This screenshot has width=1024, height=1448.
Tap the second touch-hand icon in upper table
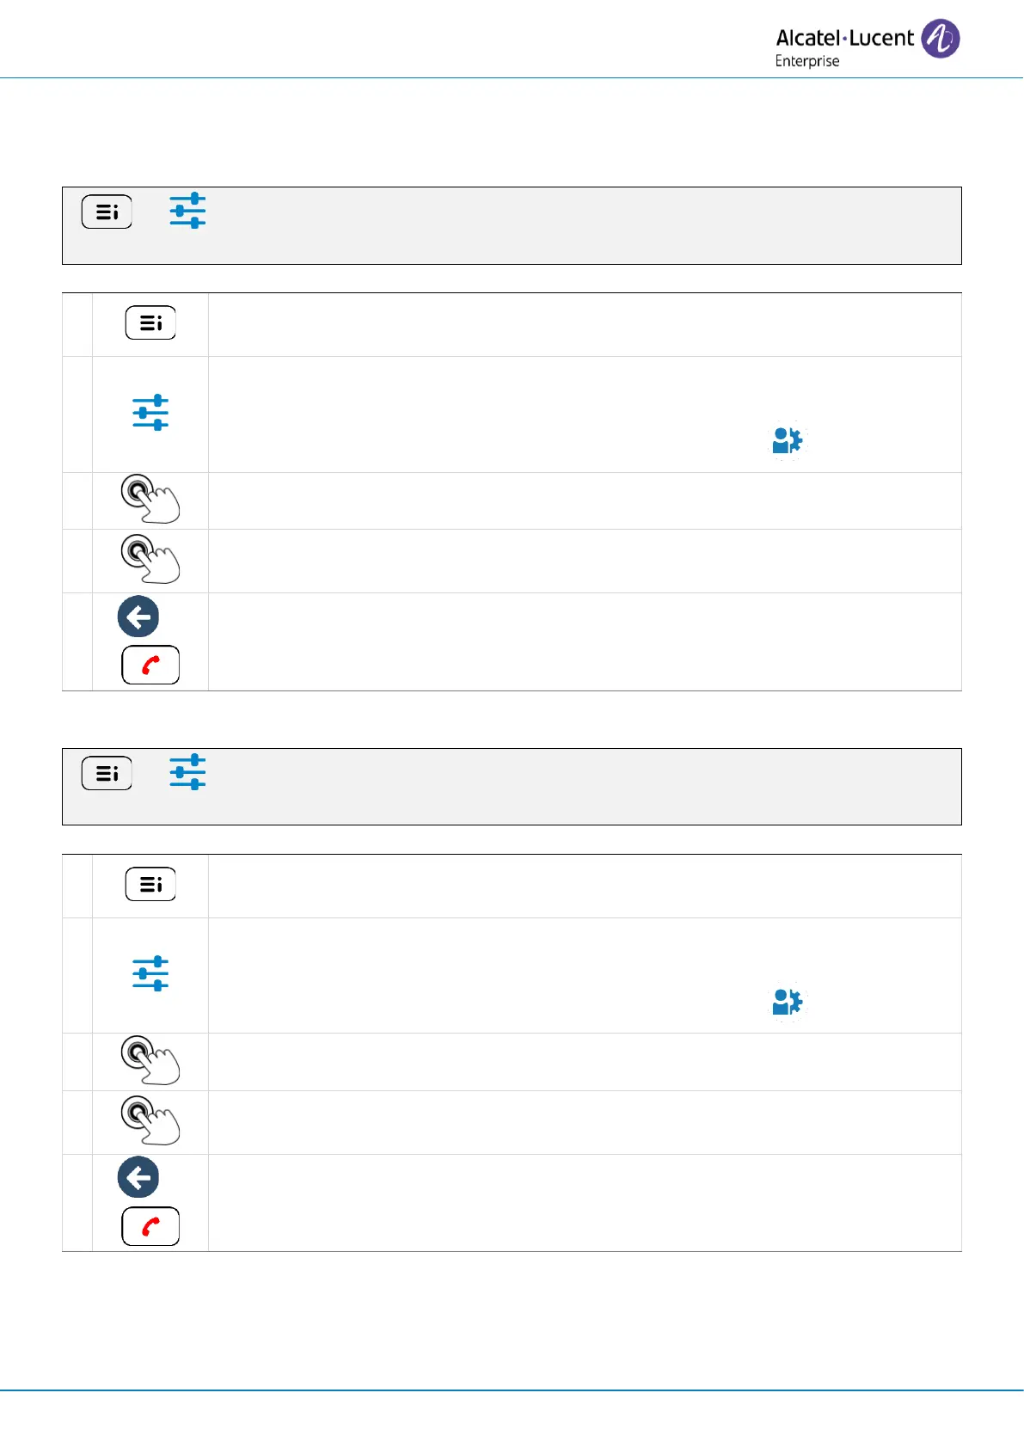[150, 559]
